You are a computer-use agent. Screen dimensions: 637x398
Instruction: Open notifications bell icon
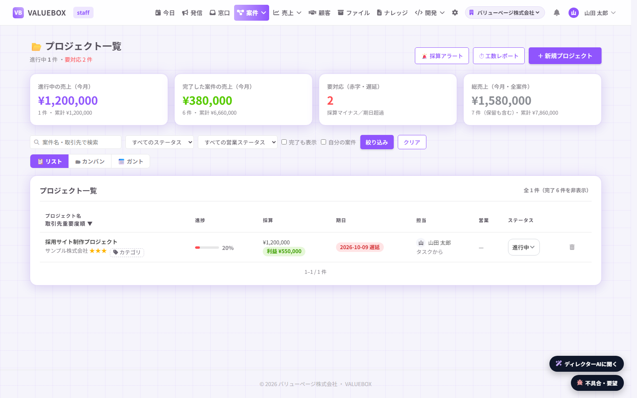[x=557, y=13]
